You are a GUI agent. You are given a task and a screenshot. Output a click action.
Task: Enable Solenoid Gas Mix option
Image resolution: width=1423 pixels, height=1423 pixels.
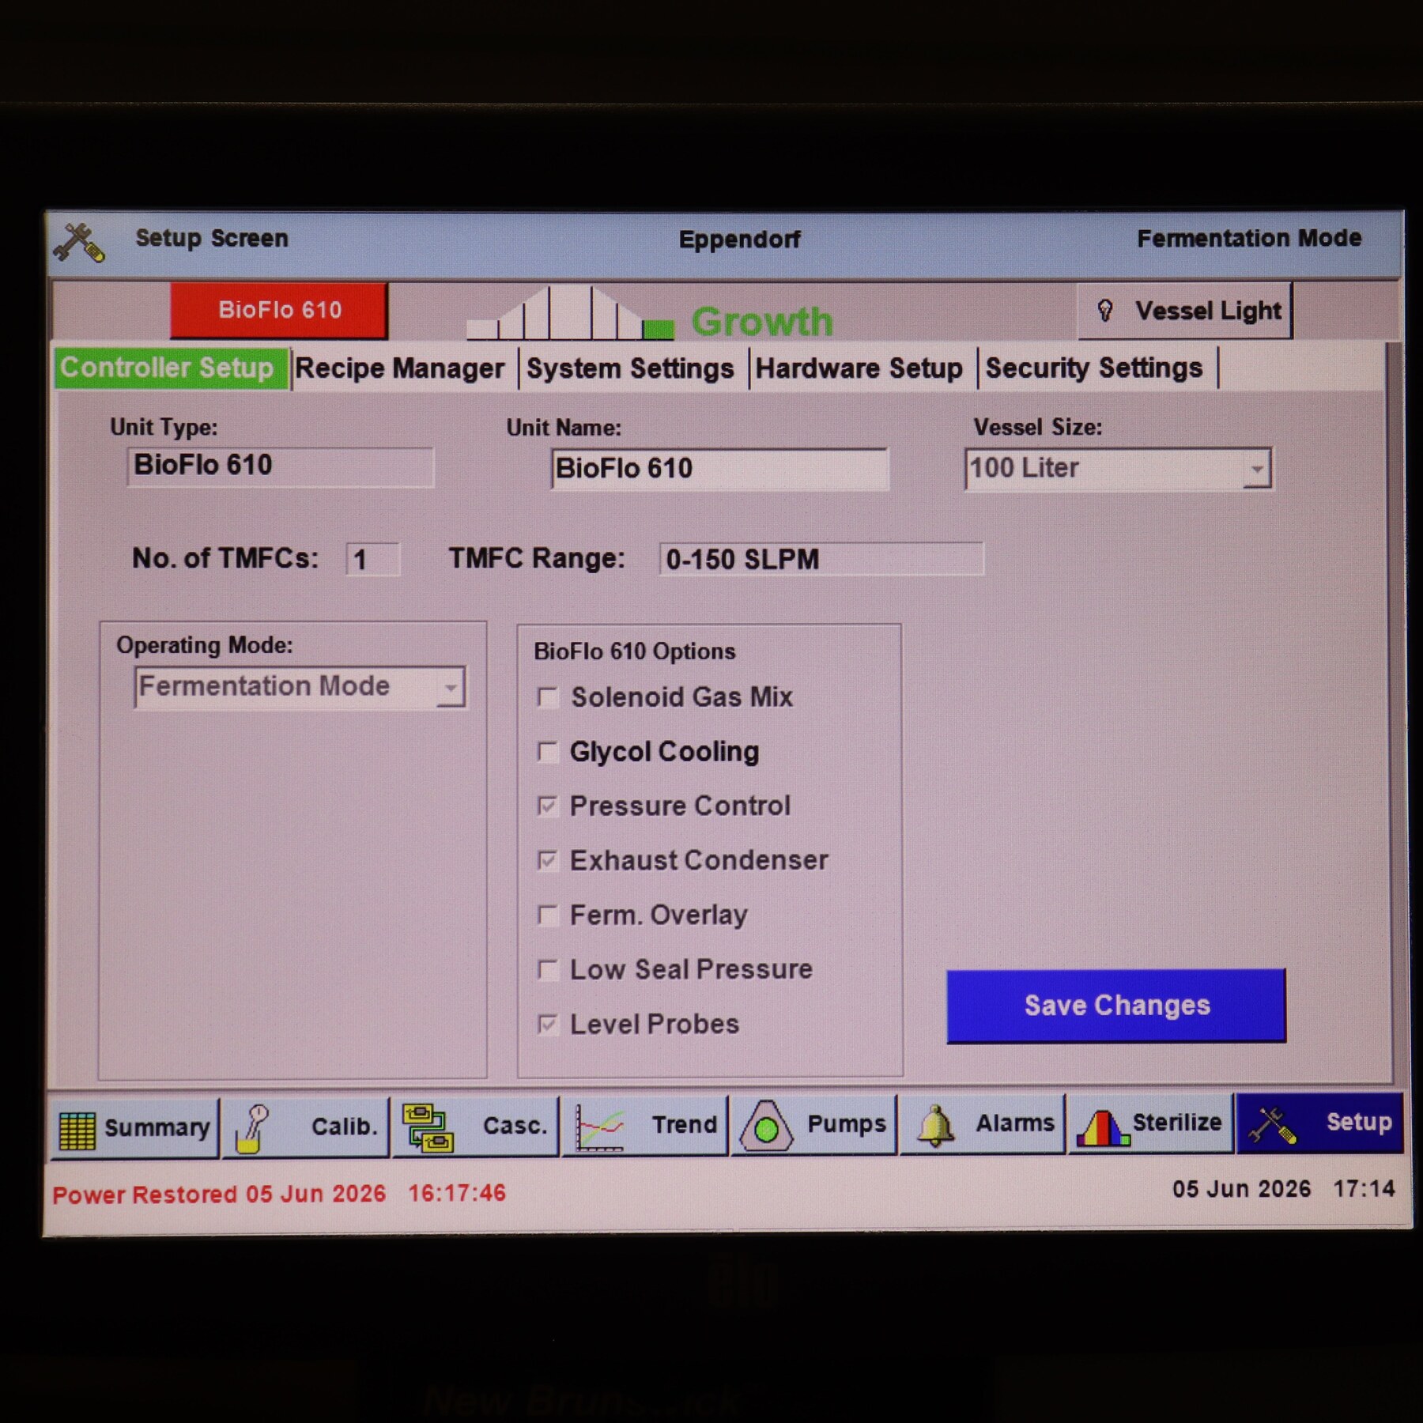coord(547,697)
